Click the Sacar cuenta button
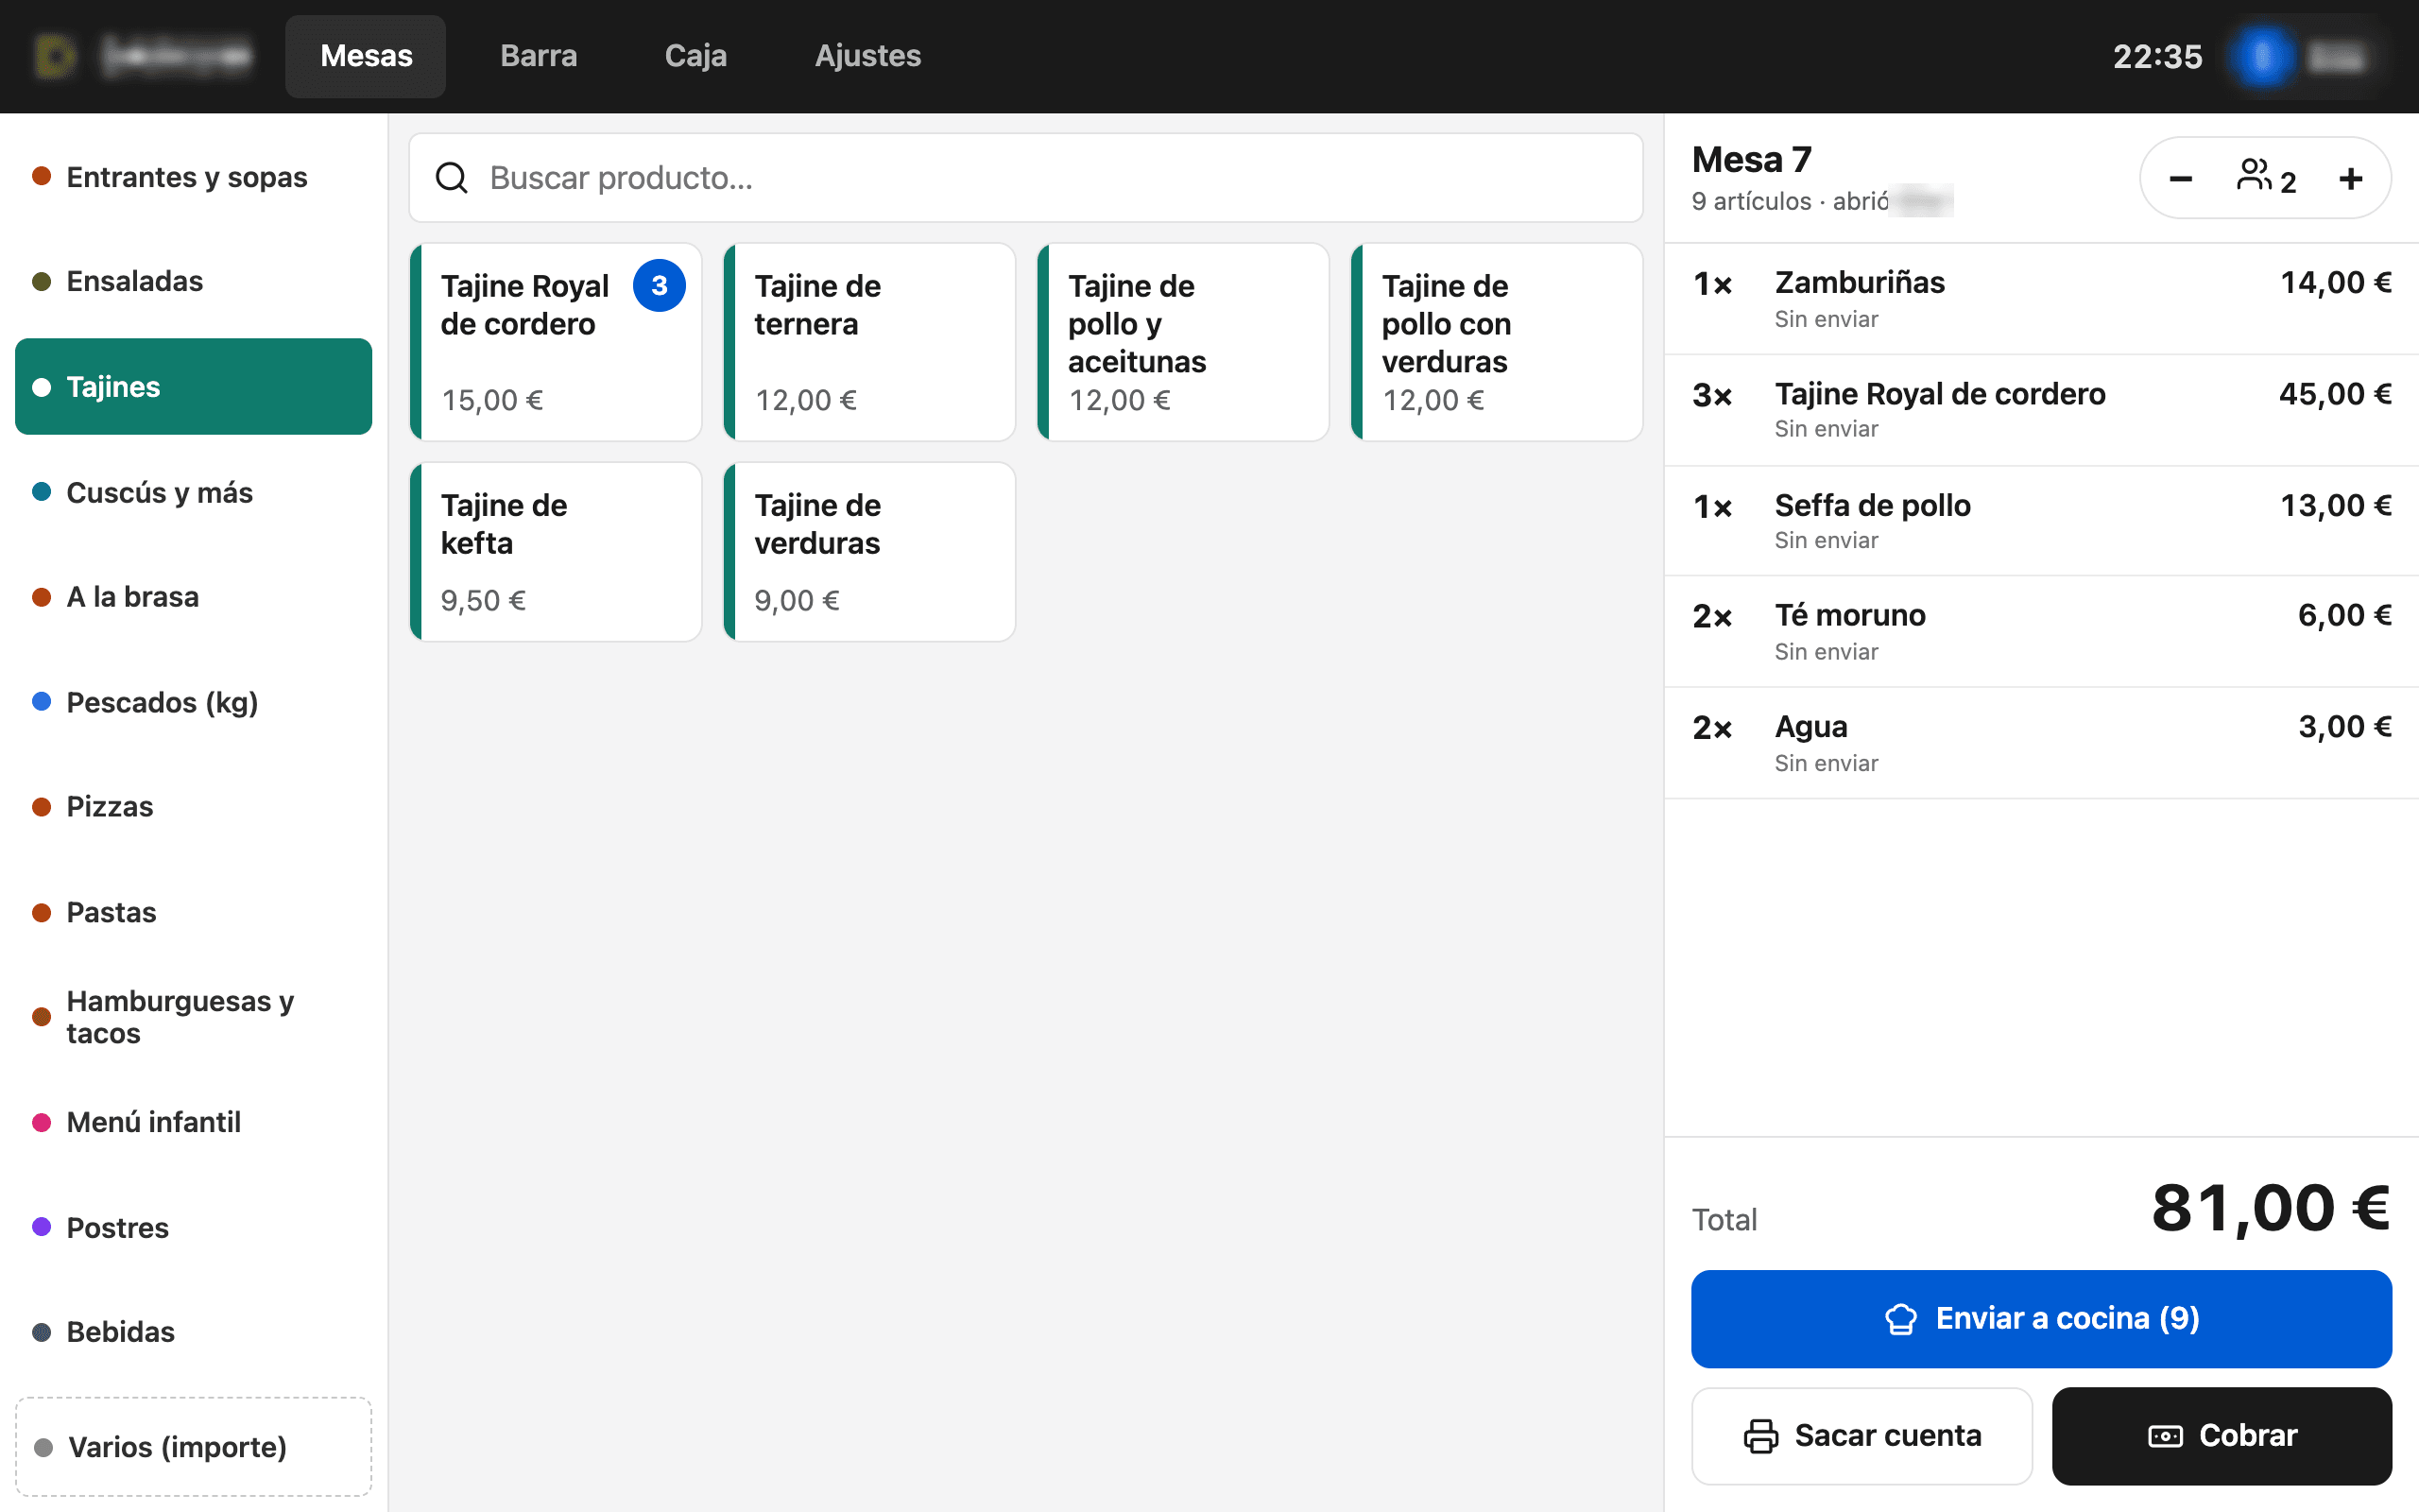Screen dimensions: 2419x1512 [1861, 1436]
